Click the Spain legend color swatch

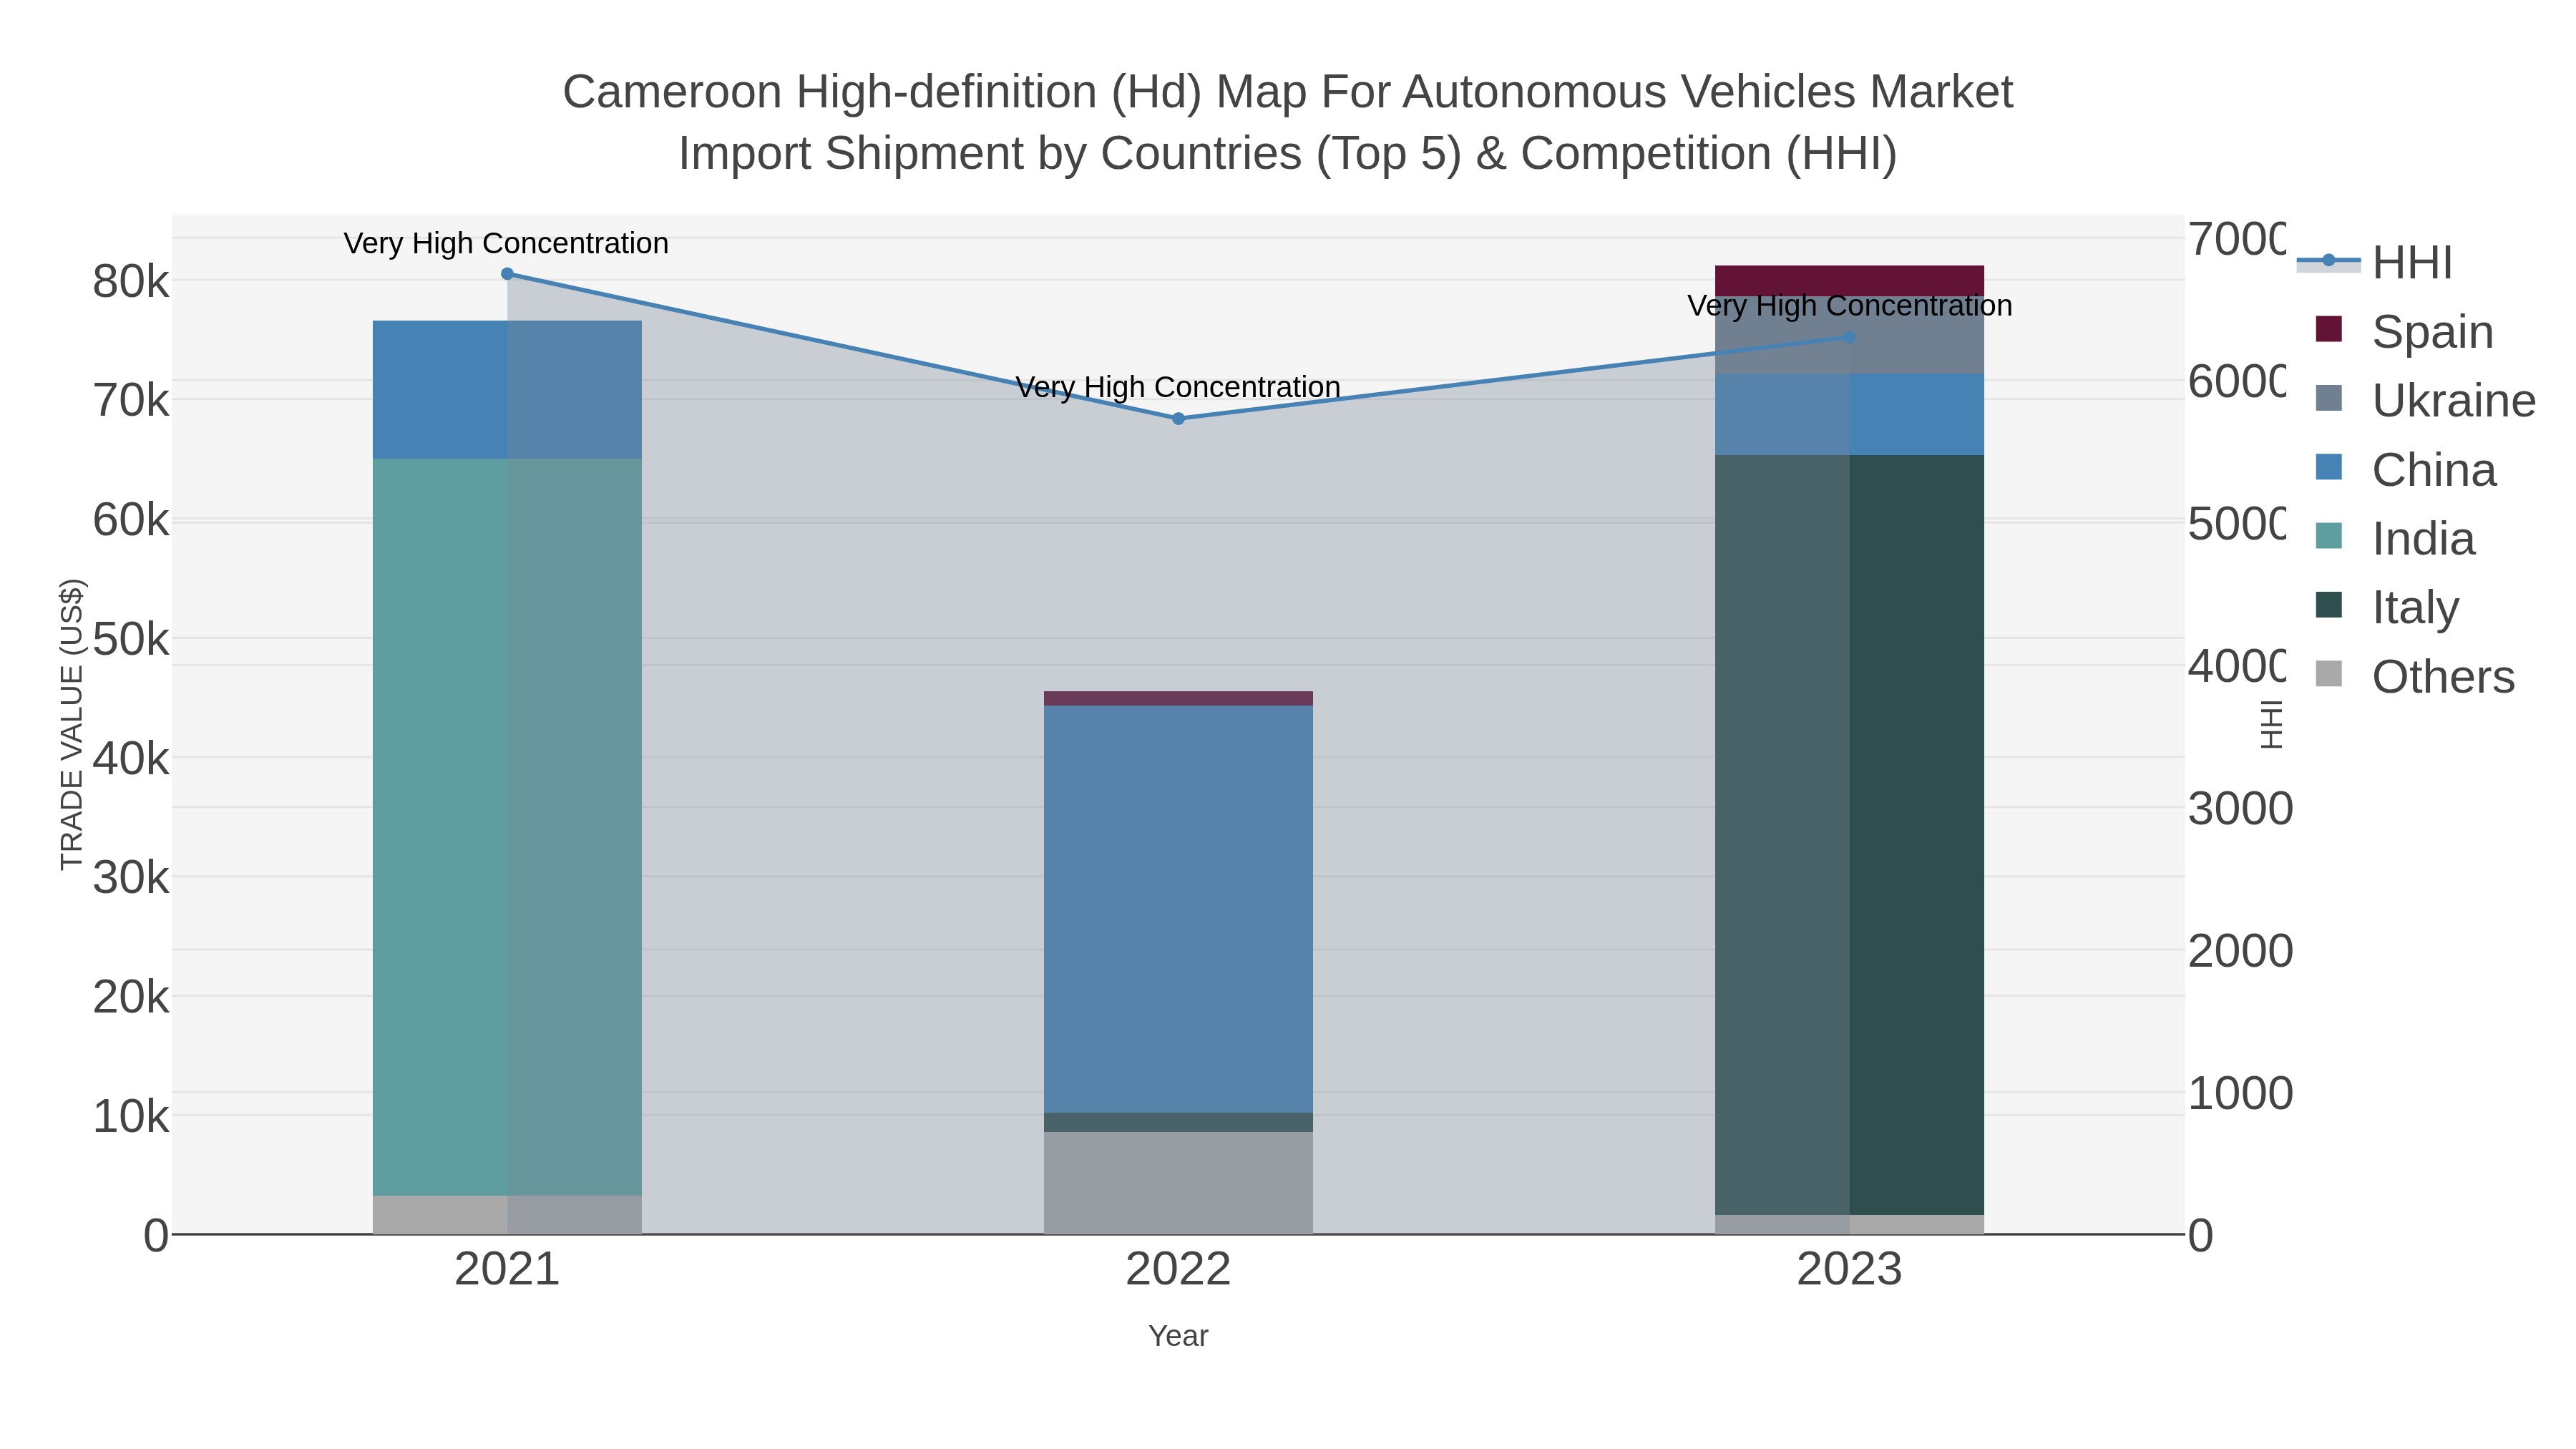(2329, 329)
